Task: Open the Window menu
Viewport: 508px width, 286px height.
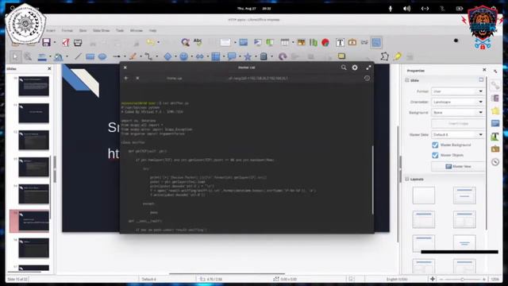Action: tap(137, 30)
